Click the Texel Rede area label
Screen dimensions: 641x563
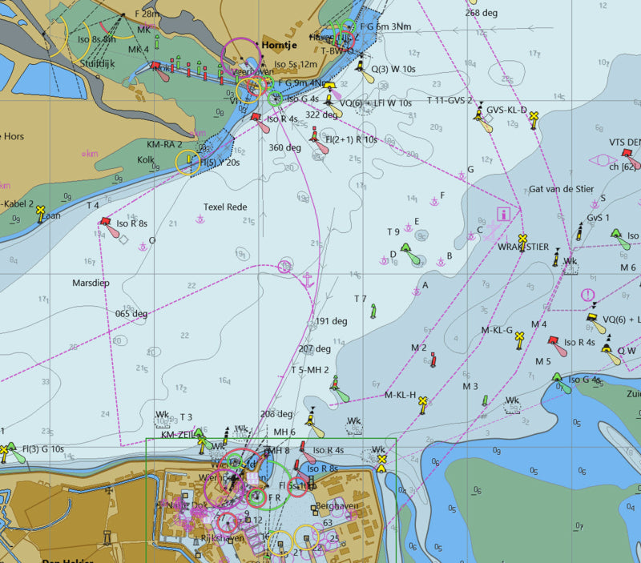pyautogui.click(x=225, y=207)
